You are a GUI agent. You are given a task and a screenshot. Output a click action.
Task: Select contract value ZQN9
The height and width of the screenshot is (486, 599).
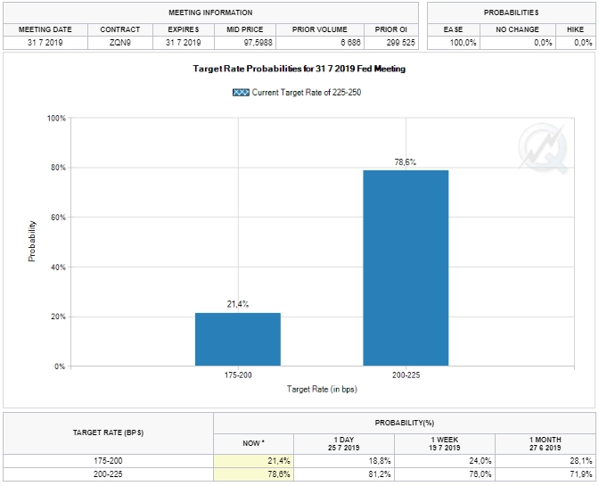tap(120, 43)
